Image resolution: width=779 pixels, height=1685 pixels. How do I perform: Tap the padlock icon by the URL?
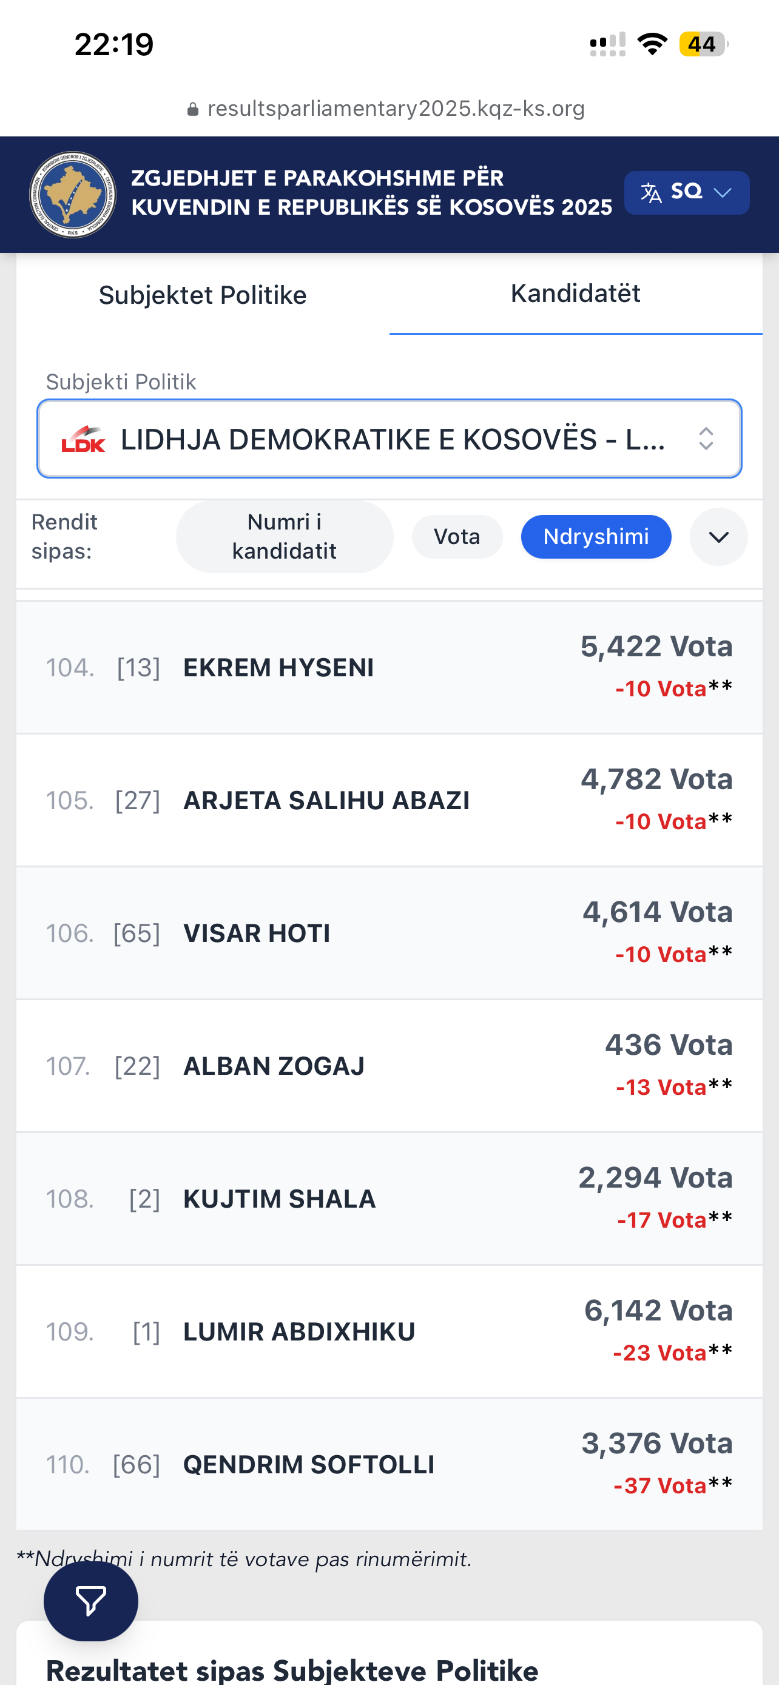[x=192, y=109]
